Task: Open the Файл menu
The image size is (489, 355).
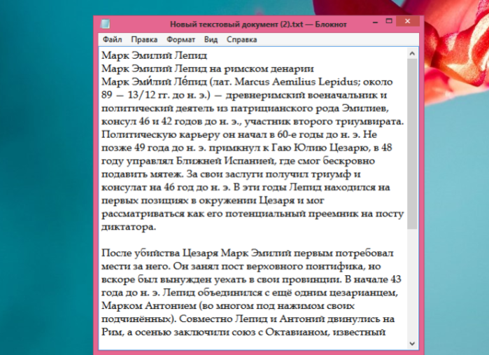Action: 112,40
